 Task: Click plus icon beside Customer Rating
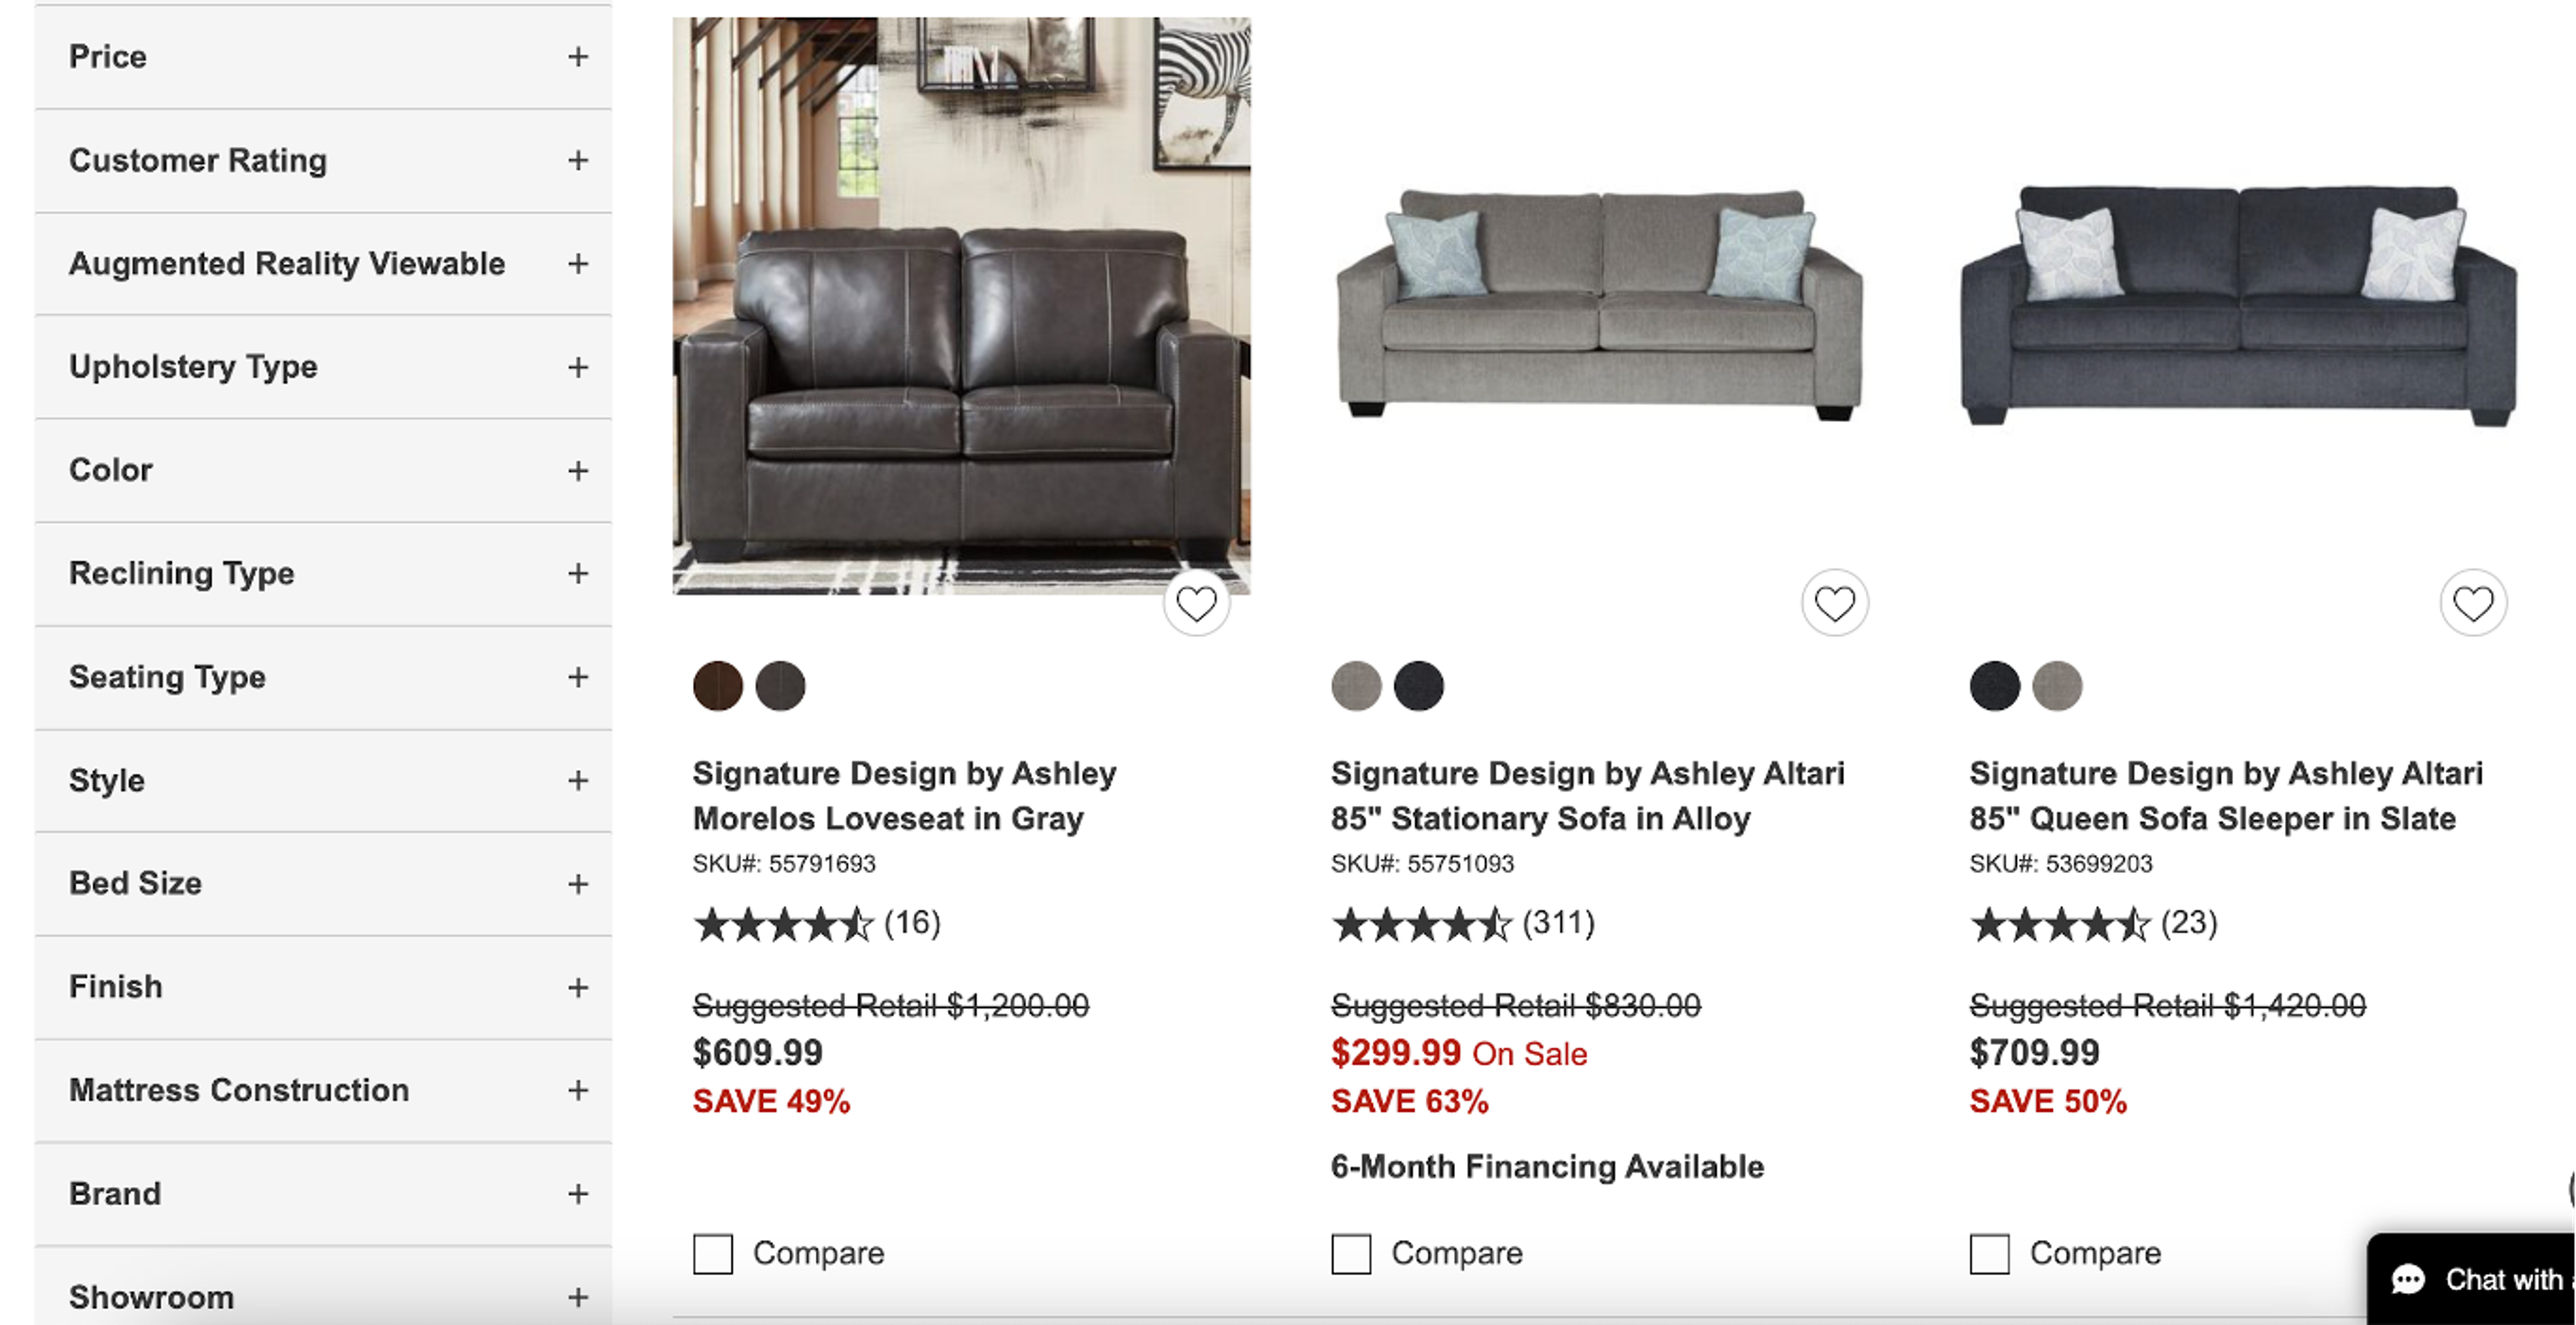pos(578,160)
